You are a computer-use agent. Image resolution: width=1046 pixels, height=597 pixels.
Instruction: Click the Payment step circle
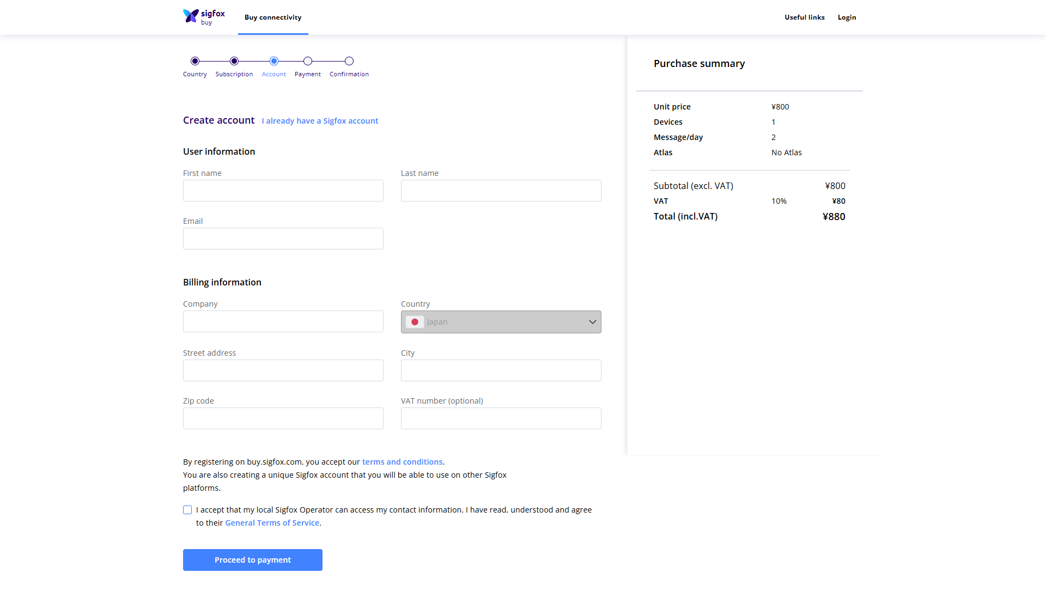[308, 61]
